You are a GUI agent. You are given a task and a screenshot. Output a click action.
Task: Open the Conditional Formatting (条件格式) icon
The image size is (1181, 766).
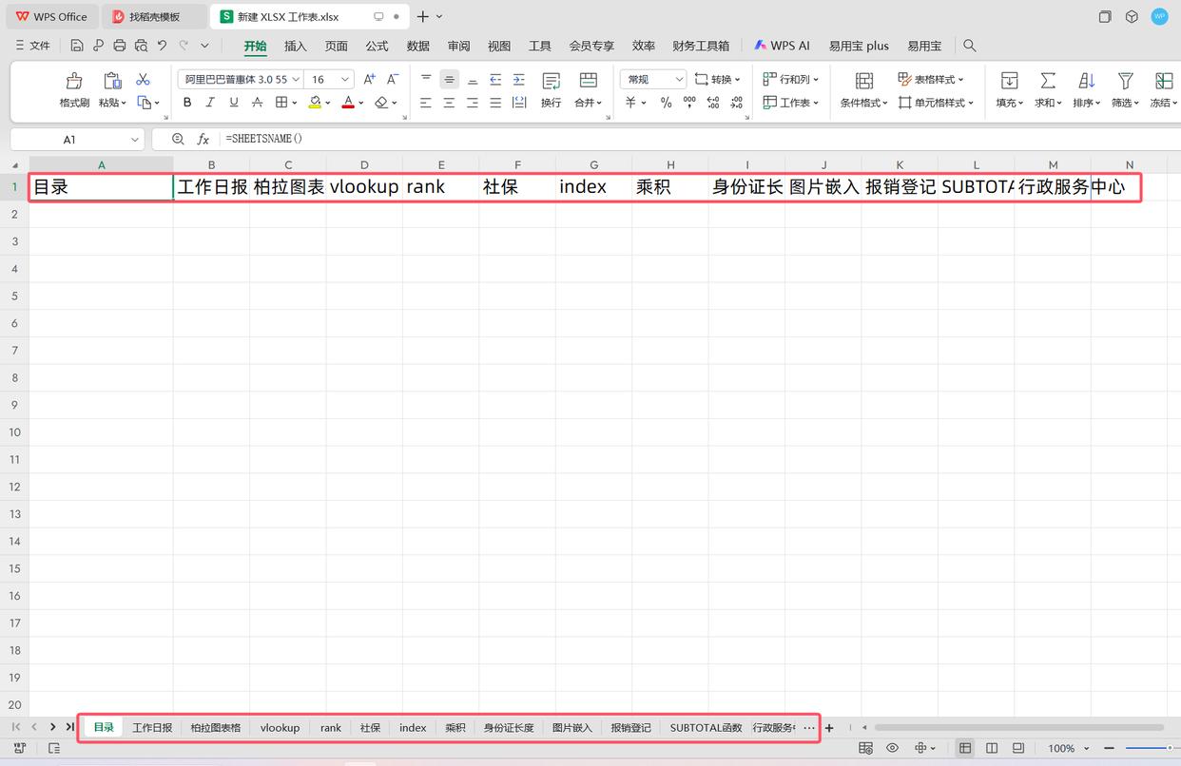click(863, 82)
